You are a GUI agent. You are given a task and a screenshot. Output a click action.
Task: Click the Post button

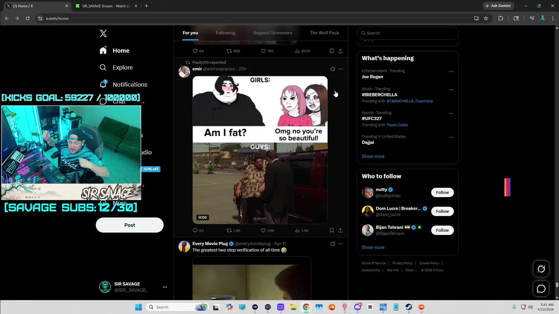pyautogui.click(x=130, y=225)
